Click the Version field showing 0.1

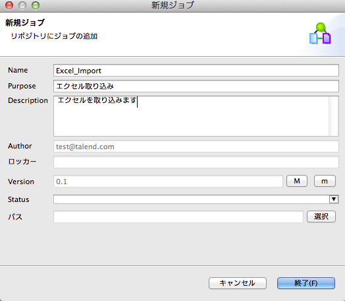pyautogui.click(x=168, y=182)
